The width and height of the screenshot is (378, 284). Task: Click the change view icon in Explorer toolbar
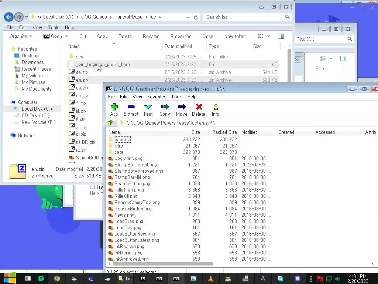tap(260, 36)
